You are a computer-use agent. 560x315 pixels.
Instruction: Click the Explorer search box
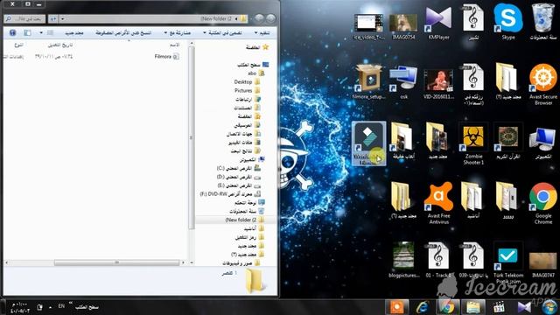pos(24,18)
